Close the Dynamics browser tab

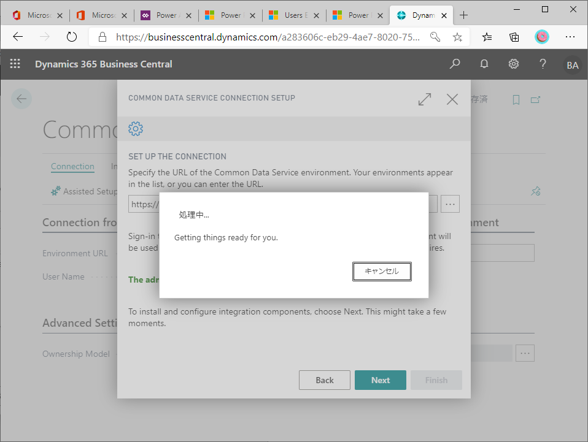click(x=444, y=15)
